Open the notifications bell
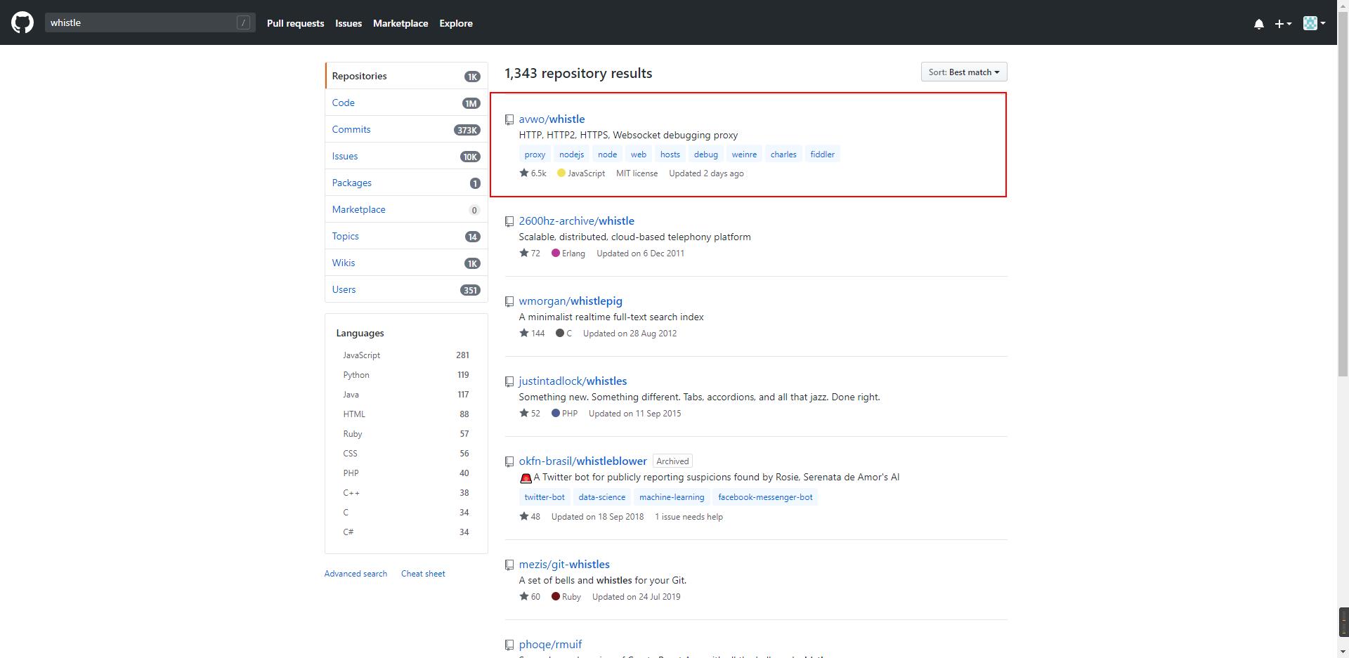 pos(1258,24)
